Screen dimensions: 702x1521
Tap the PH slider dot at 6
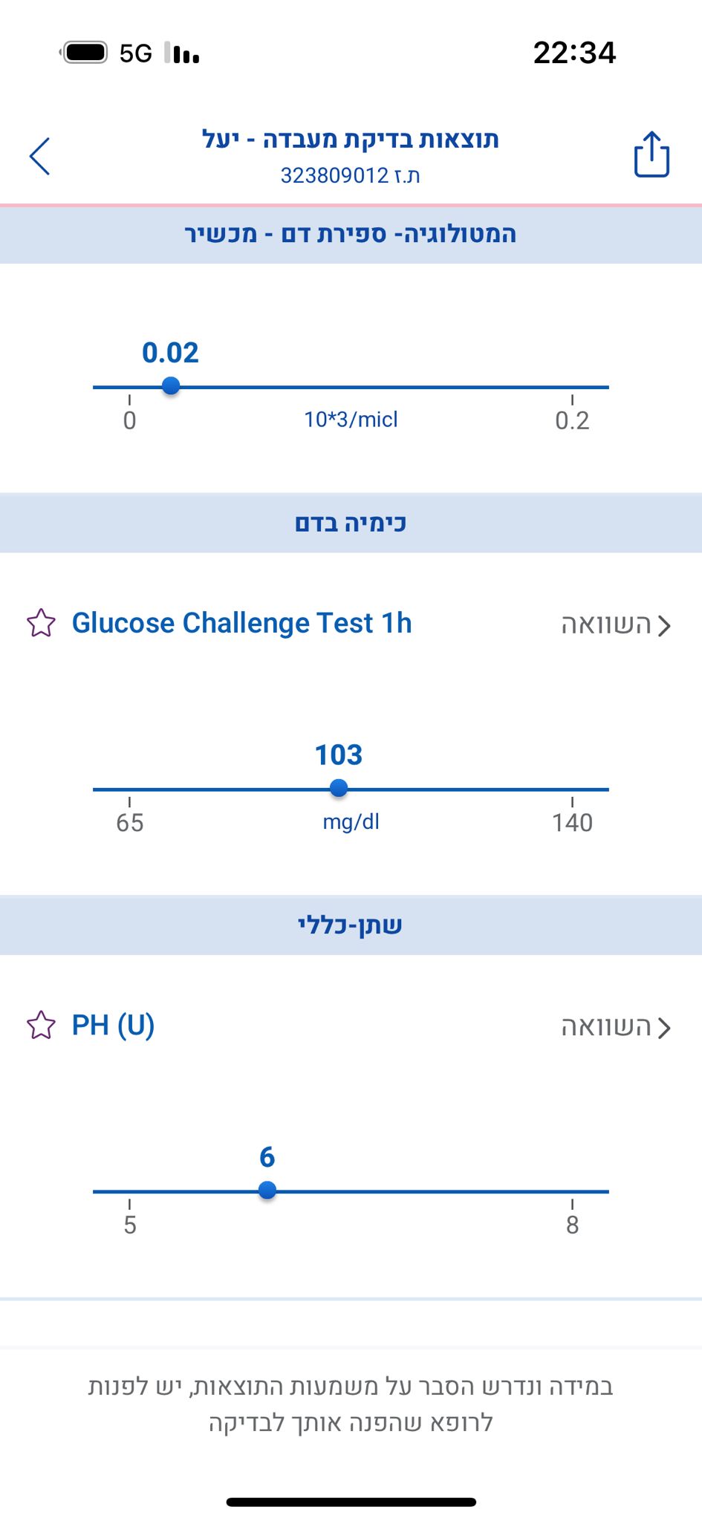(267, 1191)
